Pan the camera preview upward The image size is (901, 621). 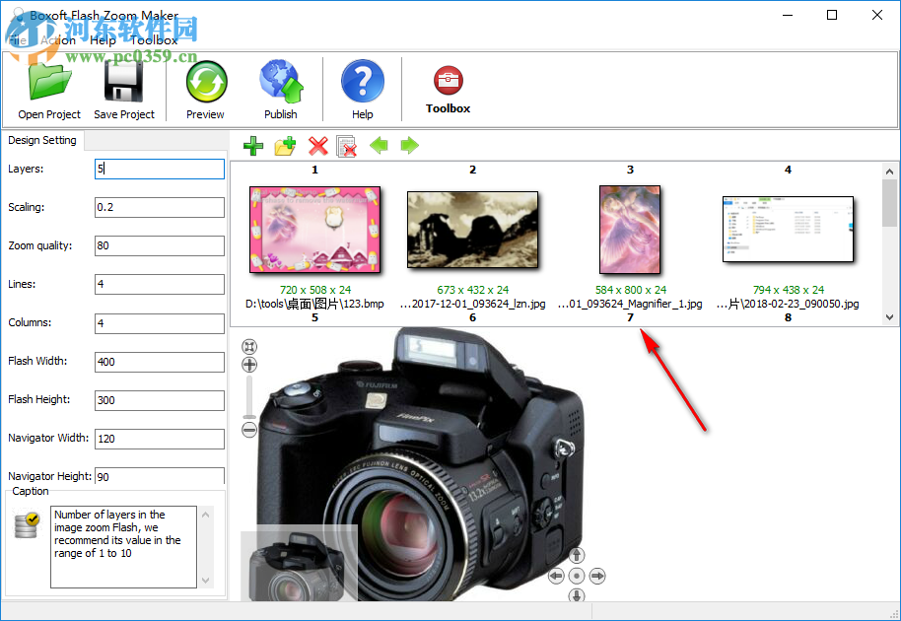pyautogui.click(x=576, y=555)
